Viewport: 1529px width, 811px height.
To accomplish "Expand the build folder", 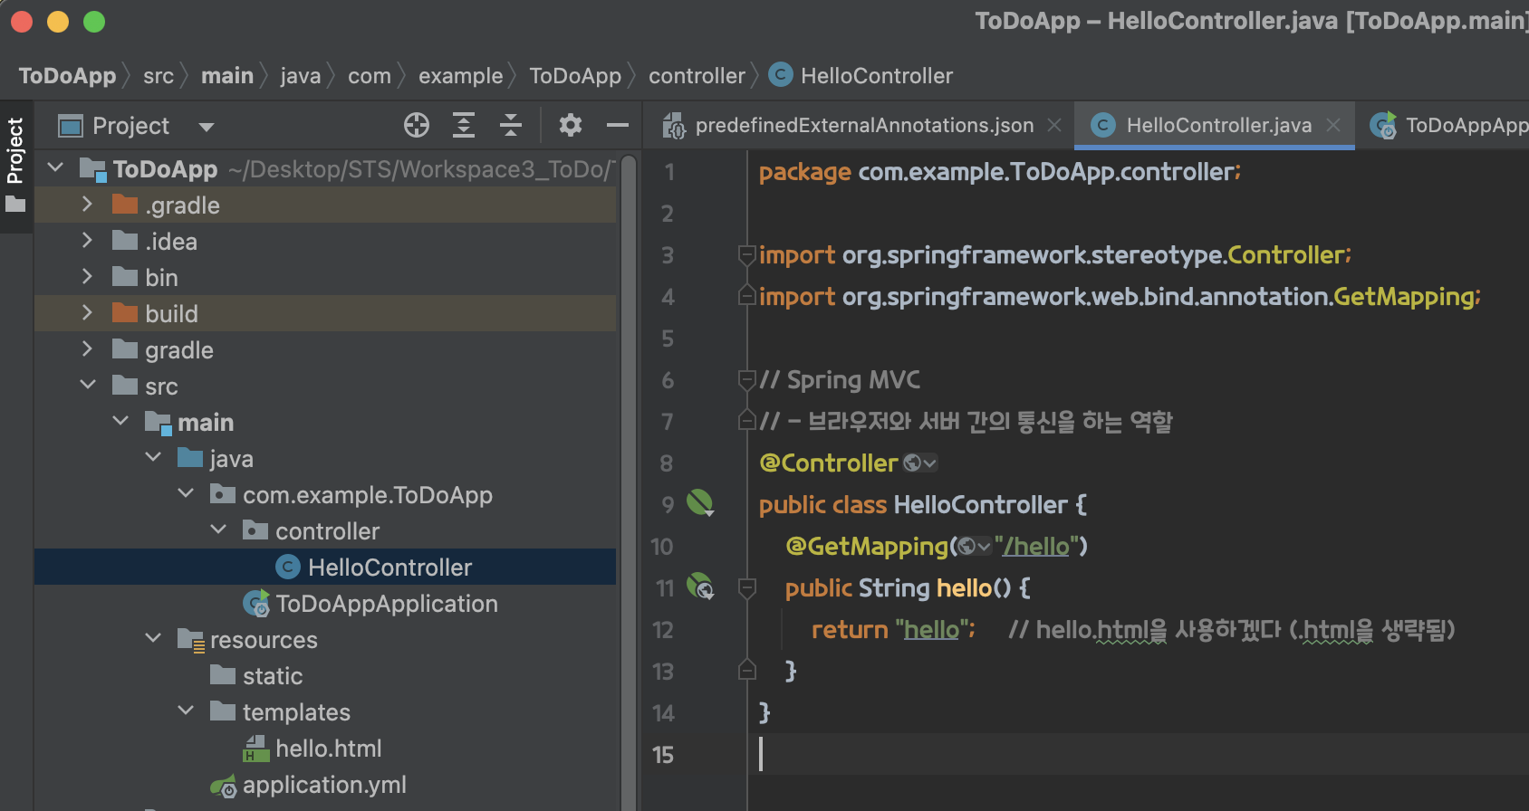I will point(87,312).
